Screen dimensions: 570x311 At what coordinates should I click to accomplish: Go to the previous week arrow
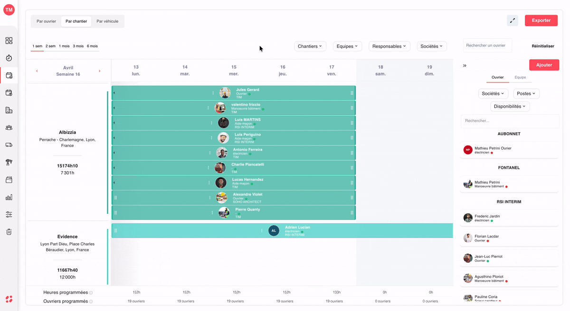coord(37,71)
